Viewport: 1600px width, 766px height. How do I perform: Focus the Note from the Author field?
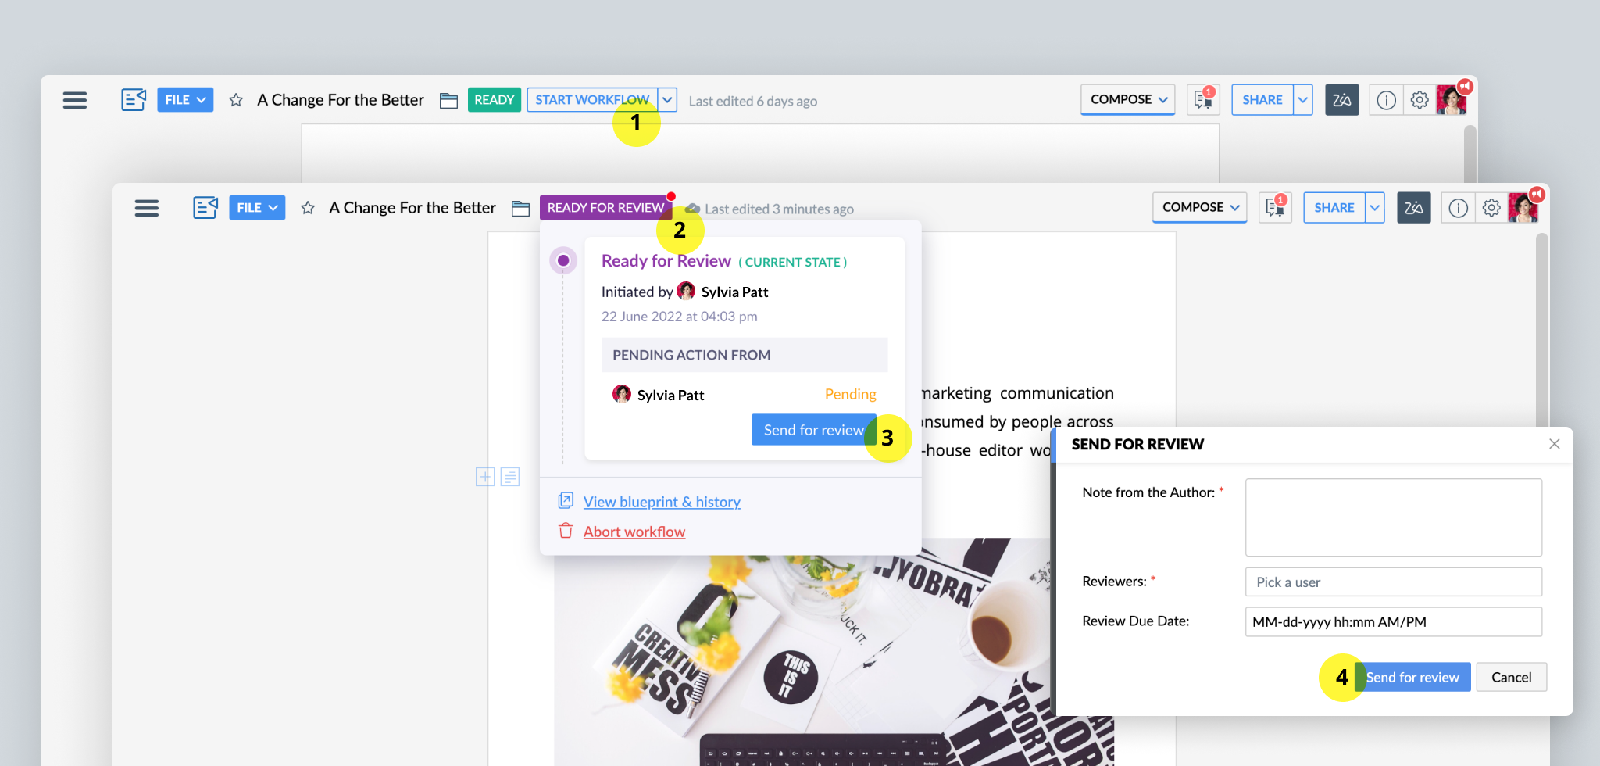pos(1393,517)
